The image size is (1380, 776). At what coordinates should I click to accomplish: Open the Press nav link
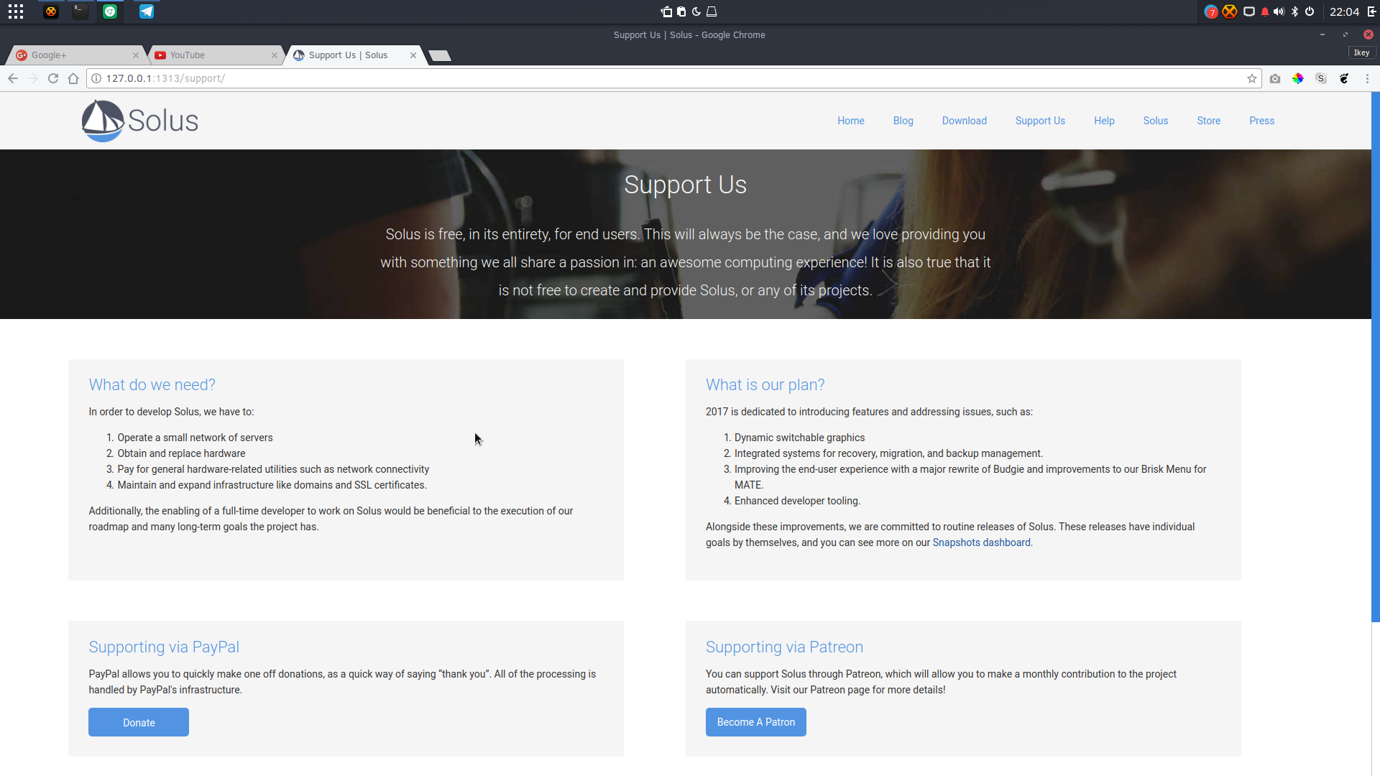pyautogui.click(x=1261, y=121)
